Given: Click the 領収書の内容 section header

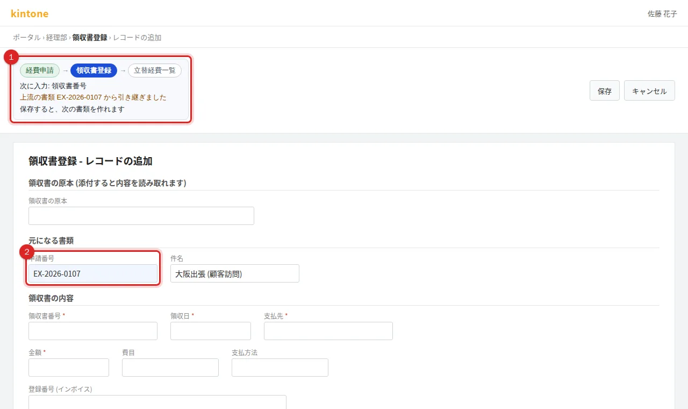Looking at the screenshot, I should [x=51, y=298].
